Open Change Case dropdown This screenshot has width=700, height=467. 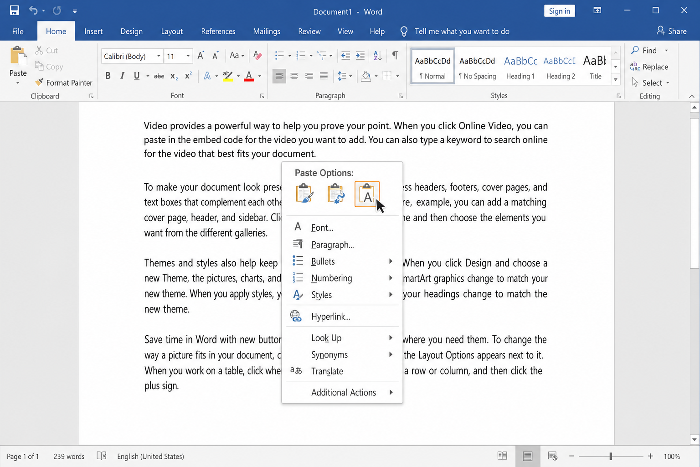point(237,56)
